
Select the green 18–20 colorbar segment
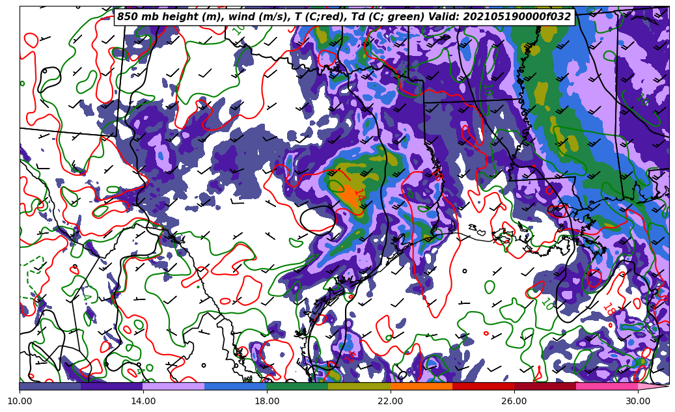tap(297, 386)
